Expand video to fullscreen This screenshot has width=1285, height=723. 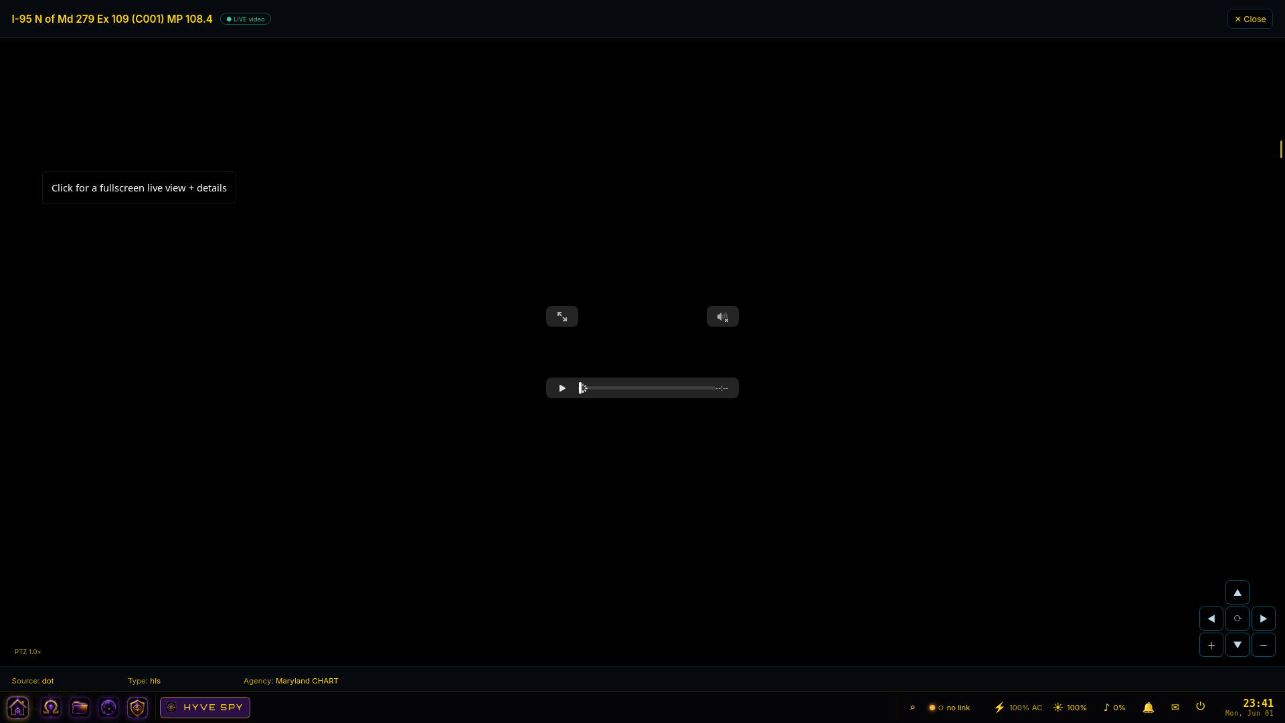tap(562, 317)
